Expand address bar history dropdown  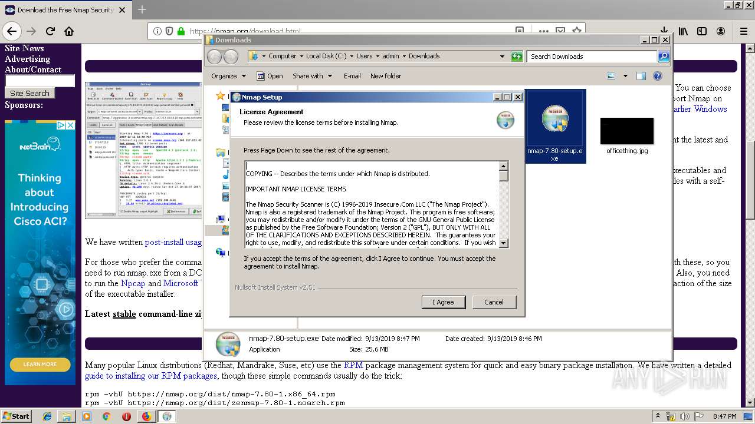pos(502,57)
